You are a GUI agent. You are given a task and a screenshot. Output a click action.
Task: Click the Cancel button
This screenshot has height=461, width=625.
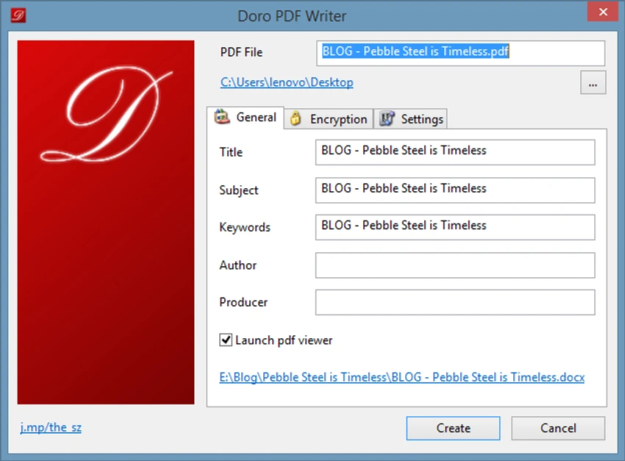[x=558, y=429]
